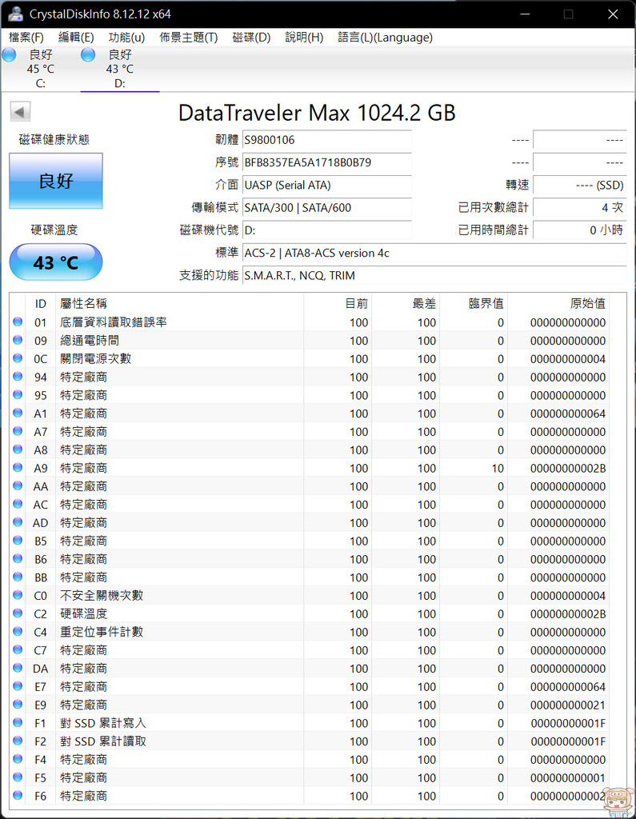636x819 pixels.
Task: Open the 功能(u) menu
Action: point(126,37)
